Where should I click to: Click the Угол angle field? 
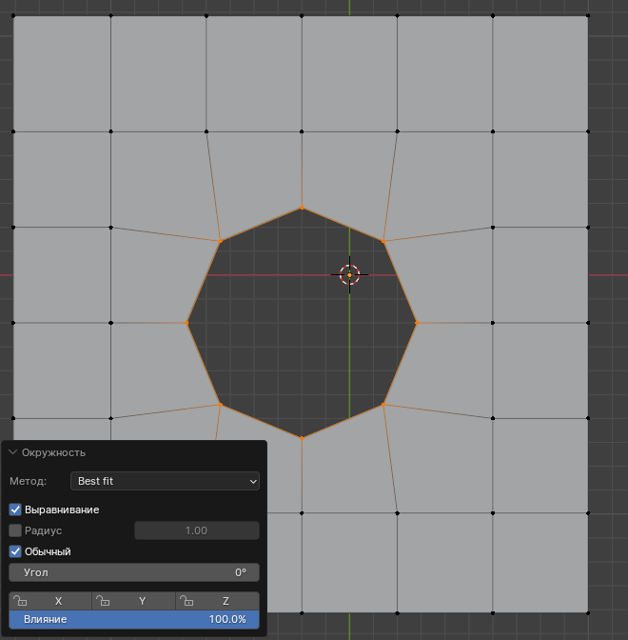(x=134, y=572)
